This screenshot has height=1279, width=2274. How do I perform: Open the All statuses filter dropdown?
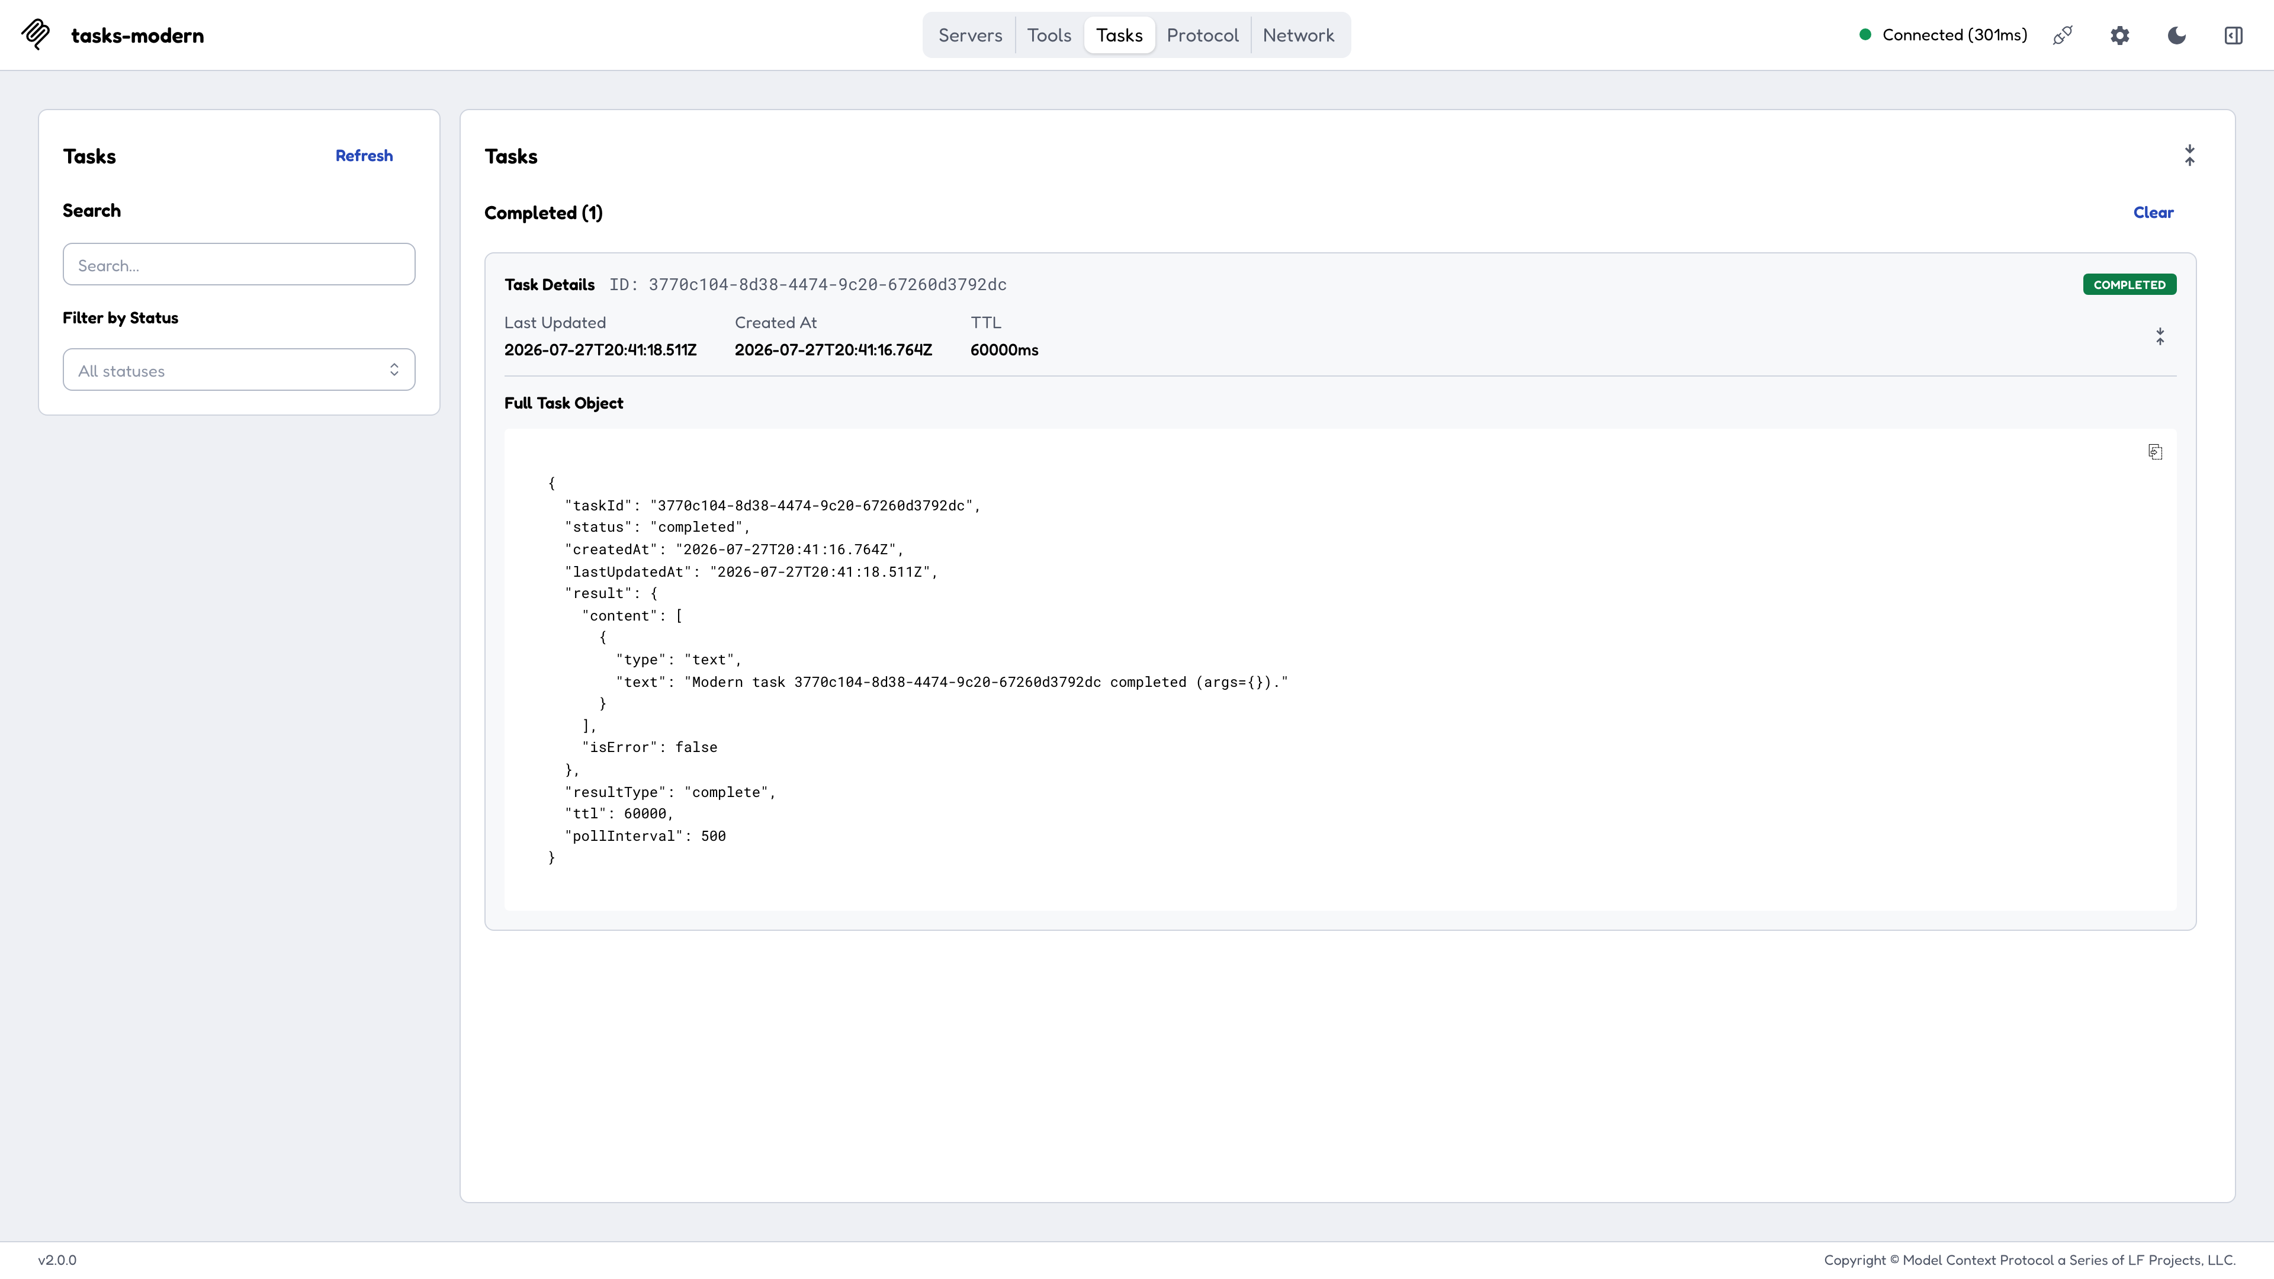tap(239, 370)
